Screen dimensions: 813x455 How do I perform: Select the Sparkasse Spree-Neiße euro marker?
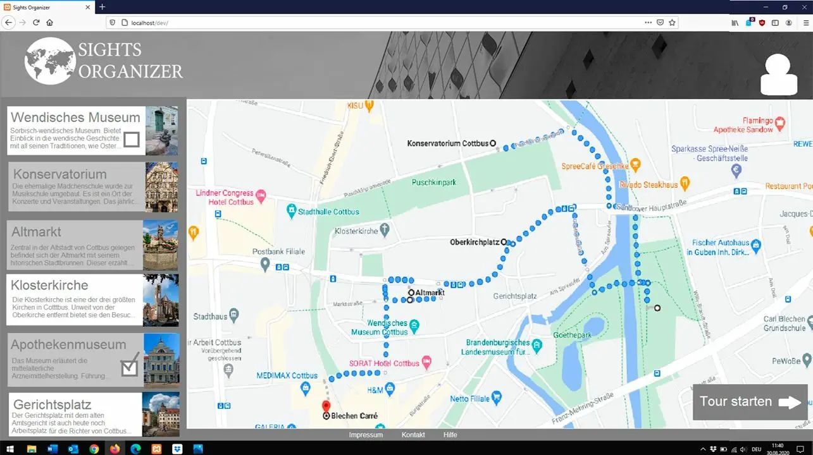(736, 170)
